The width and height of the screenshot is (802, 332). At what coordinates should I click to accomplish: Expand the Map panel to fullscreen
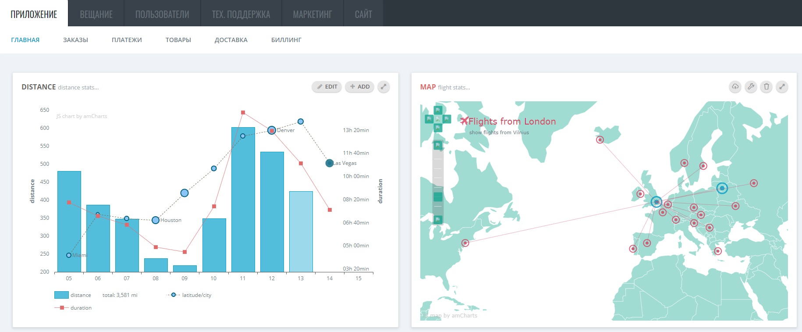pos(782,87)
